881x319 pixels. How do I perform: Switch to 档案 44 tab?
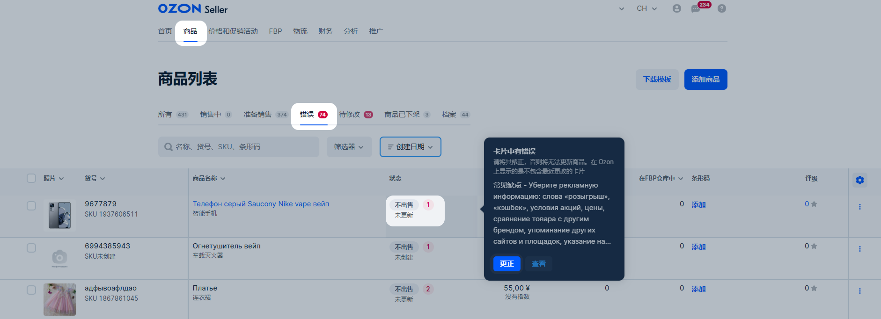[456, 115]
